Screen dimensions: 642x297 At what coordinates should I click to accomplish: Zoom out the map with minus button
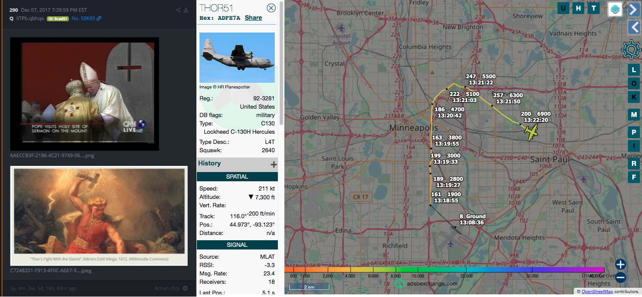click(620, 277)
